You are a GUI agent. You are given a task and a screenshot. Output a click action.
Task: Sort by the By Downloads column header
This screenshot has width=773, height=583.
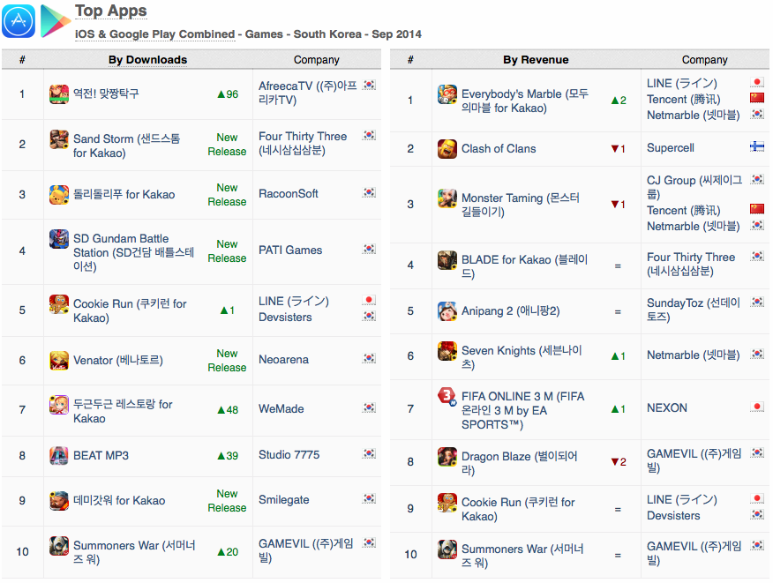click(148, 60)
